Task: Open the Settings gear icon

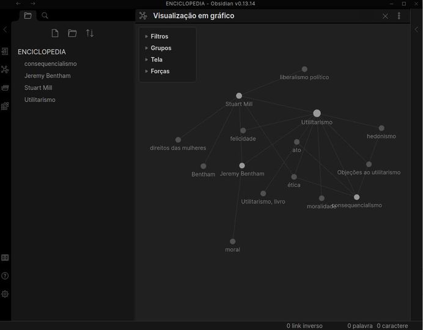Action: tap(5, 294)
